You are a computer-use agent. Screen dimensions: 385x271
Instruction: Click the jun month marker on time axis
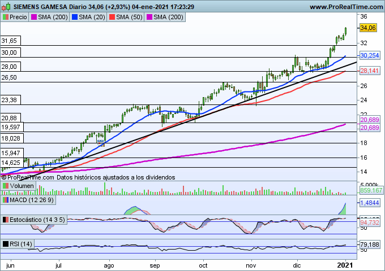pyautogui.click(x=10, y=265)
